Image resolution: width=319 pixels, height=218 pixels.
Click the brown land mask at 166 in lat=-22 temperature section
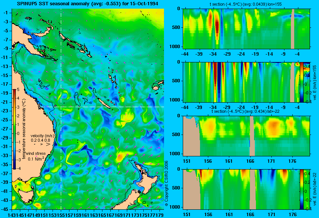point(252,136)
